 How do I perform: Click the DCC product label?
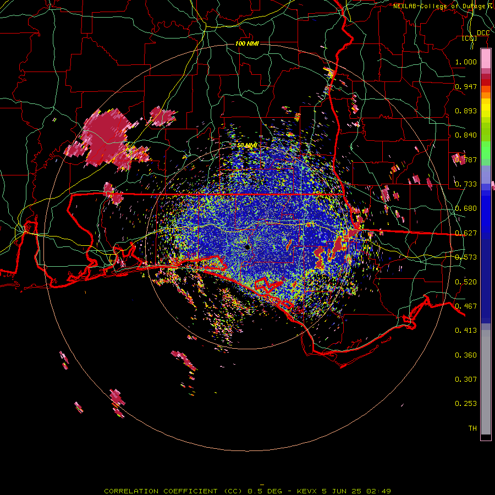[483, 33]
